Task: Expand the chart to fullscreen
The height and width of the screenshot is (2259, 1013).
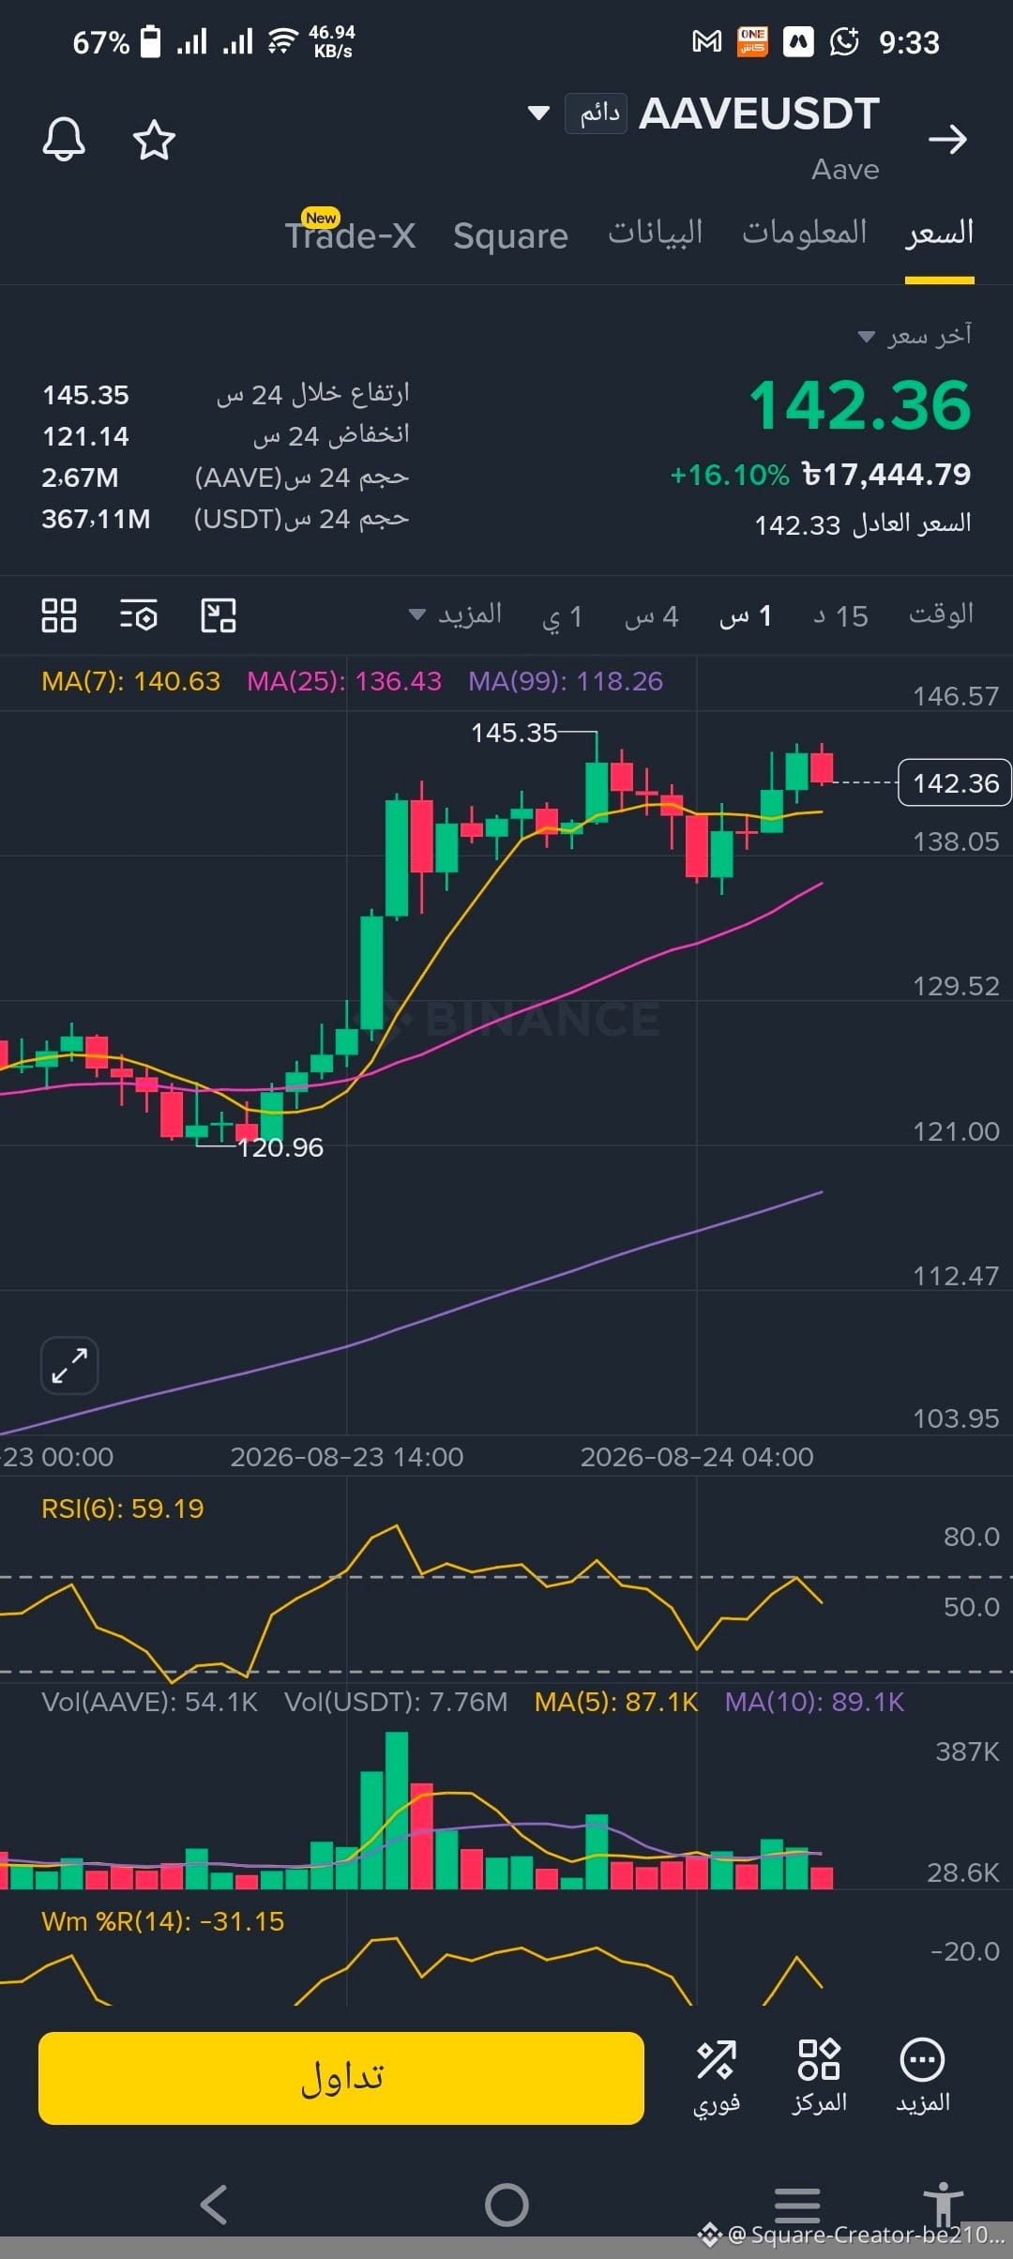Action: [69, 1365]
